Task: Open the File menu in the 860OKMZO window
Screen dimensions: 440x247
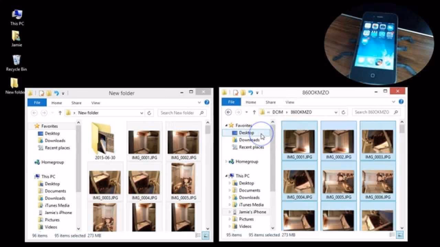Action: [231, 102]
